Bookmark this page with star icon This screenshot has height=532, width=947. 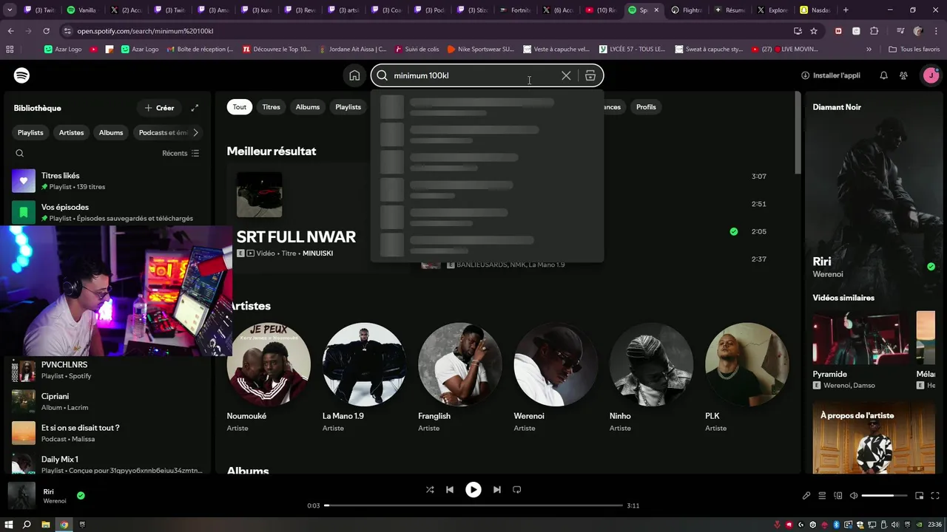814,31
